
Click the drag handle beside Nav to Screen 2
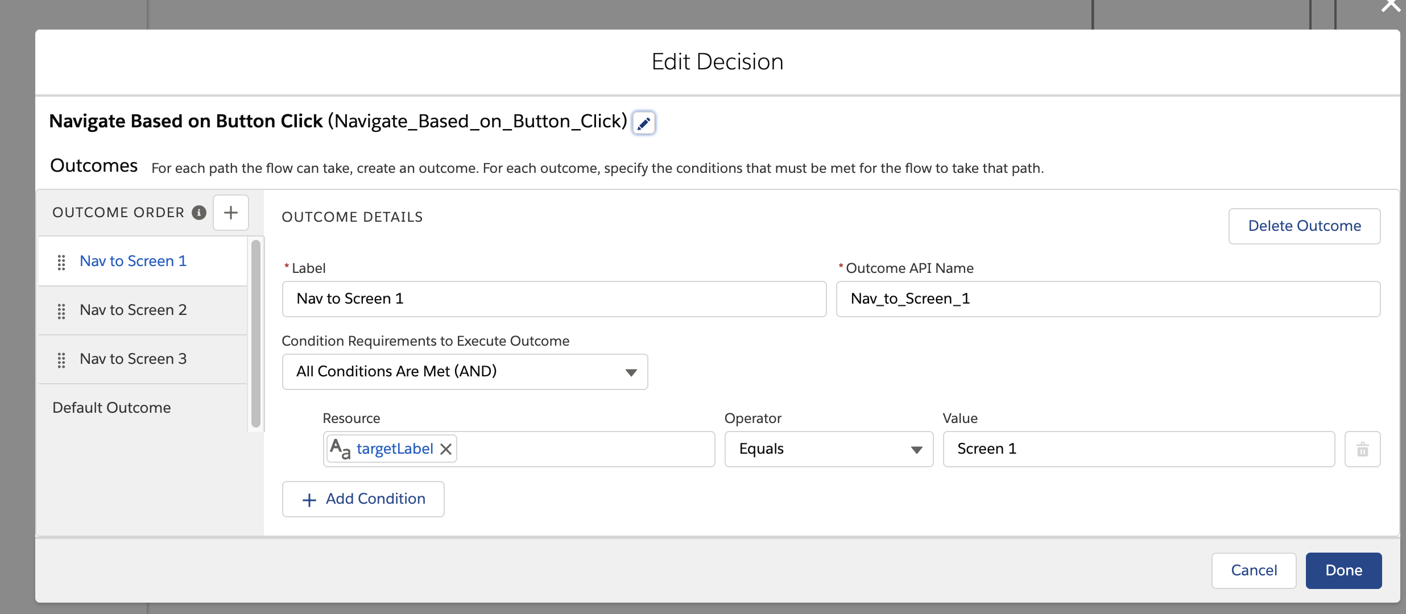pos(61,311)
